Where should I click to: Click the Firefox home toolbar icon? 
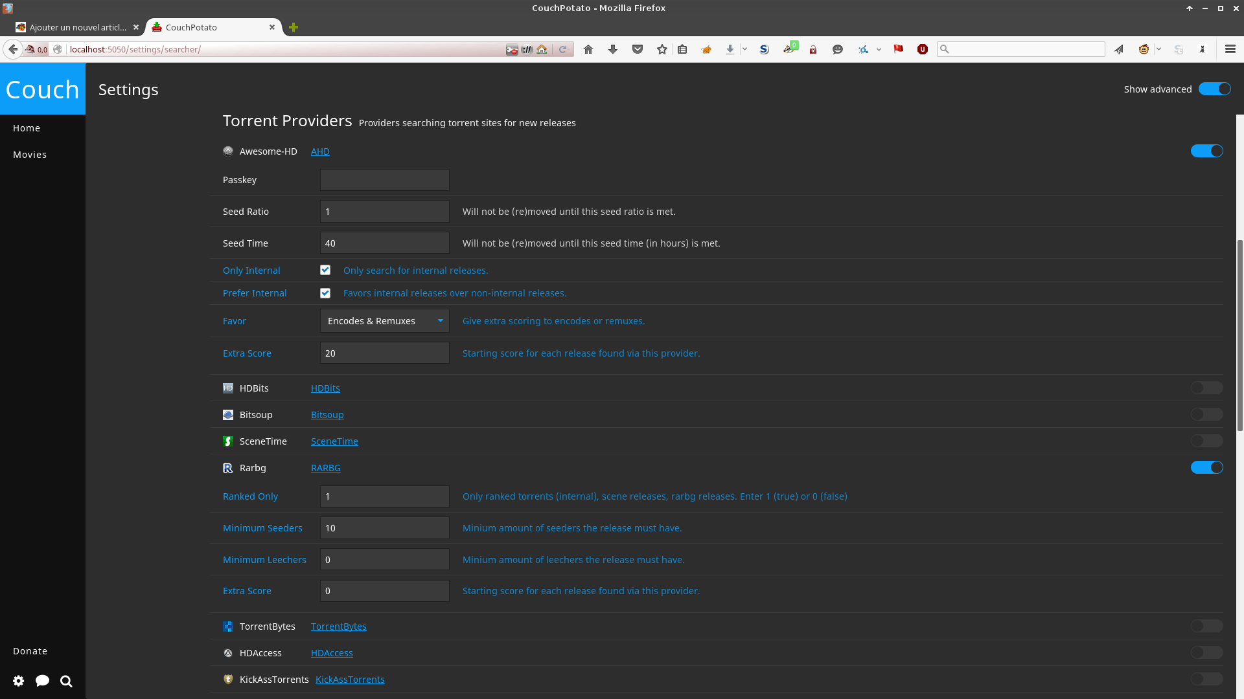tap(588, 49)
